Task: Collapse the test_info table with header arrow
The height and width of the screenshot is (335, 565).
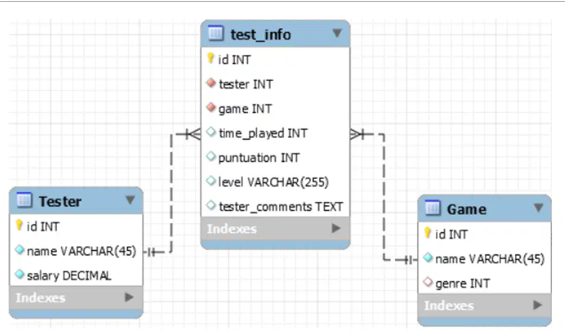Action: [337, 33]
